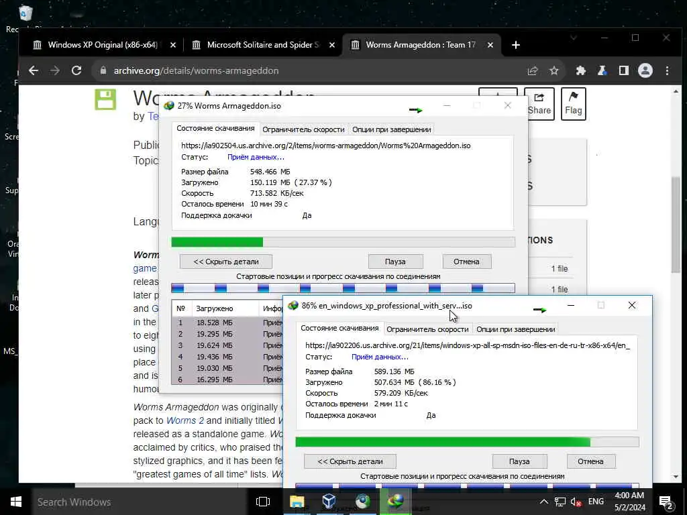Click the IDM icon in XP download title bar
687x515 pixels.
click(293, 305)
